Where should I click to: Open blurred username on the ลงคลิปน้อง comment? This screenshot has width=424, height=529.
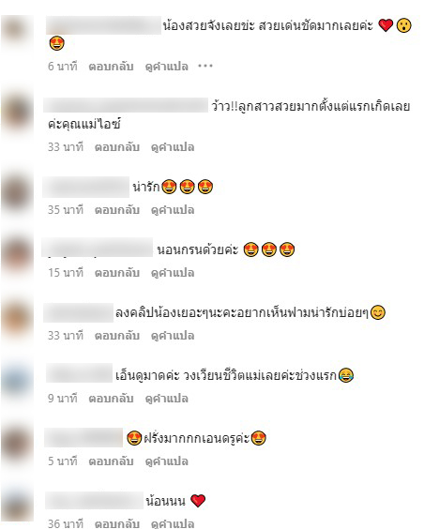click(x=78, y=312)
